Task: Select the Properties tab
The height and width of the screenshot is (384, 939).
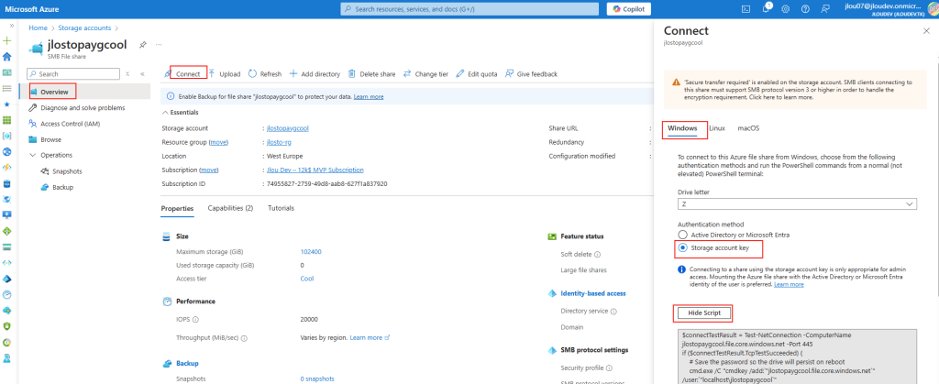Action: click(x=177, y=208)
